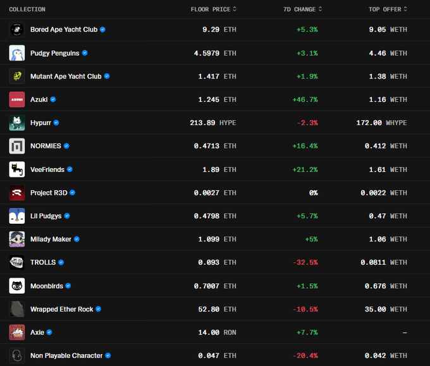Click the TROLLS troll face avatar
Screen dimensions: 430x366
16,262
